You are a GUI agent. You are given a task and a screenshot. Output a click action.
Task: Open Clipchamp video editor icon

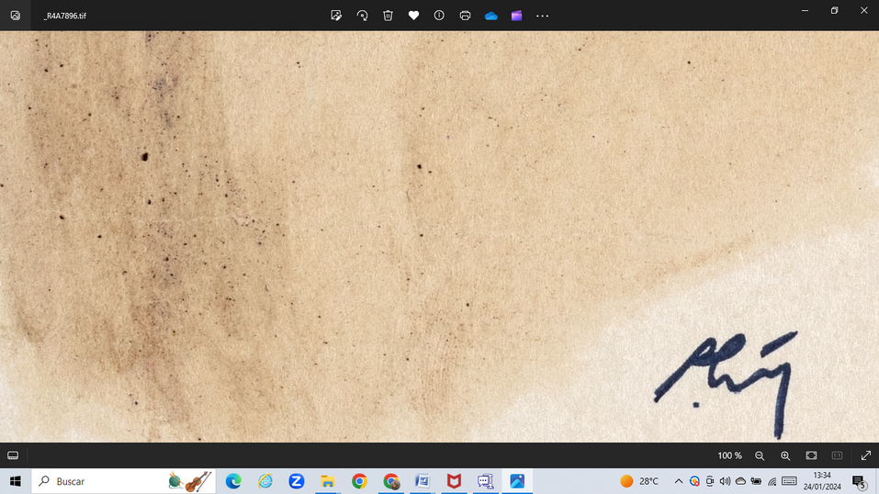[x=516, y=16]
